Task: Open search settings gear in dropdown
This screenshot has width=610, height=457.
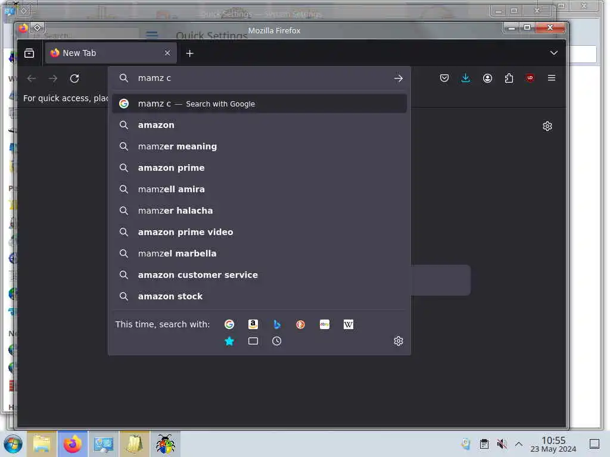Action: click(399, 341)
